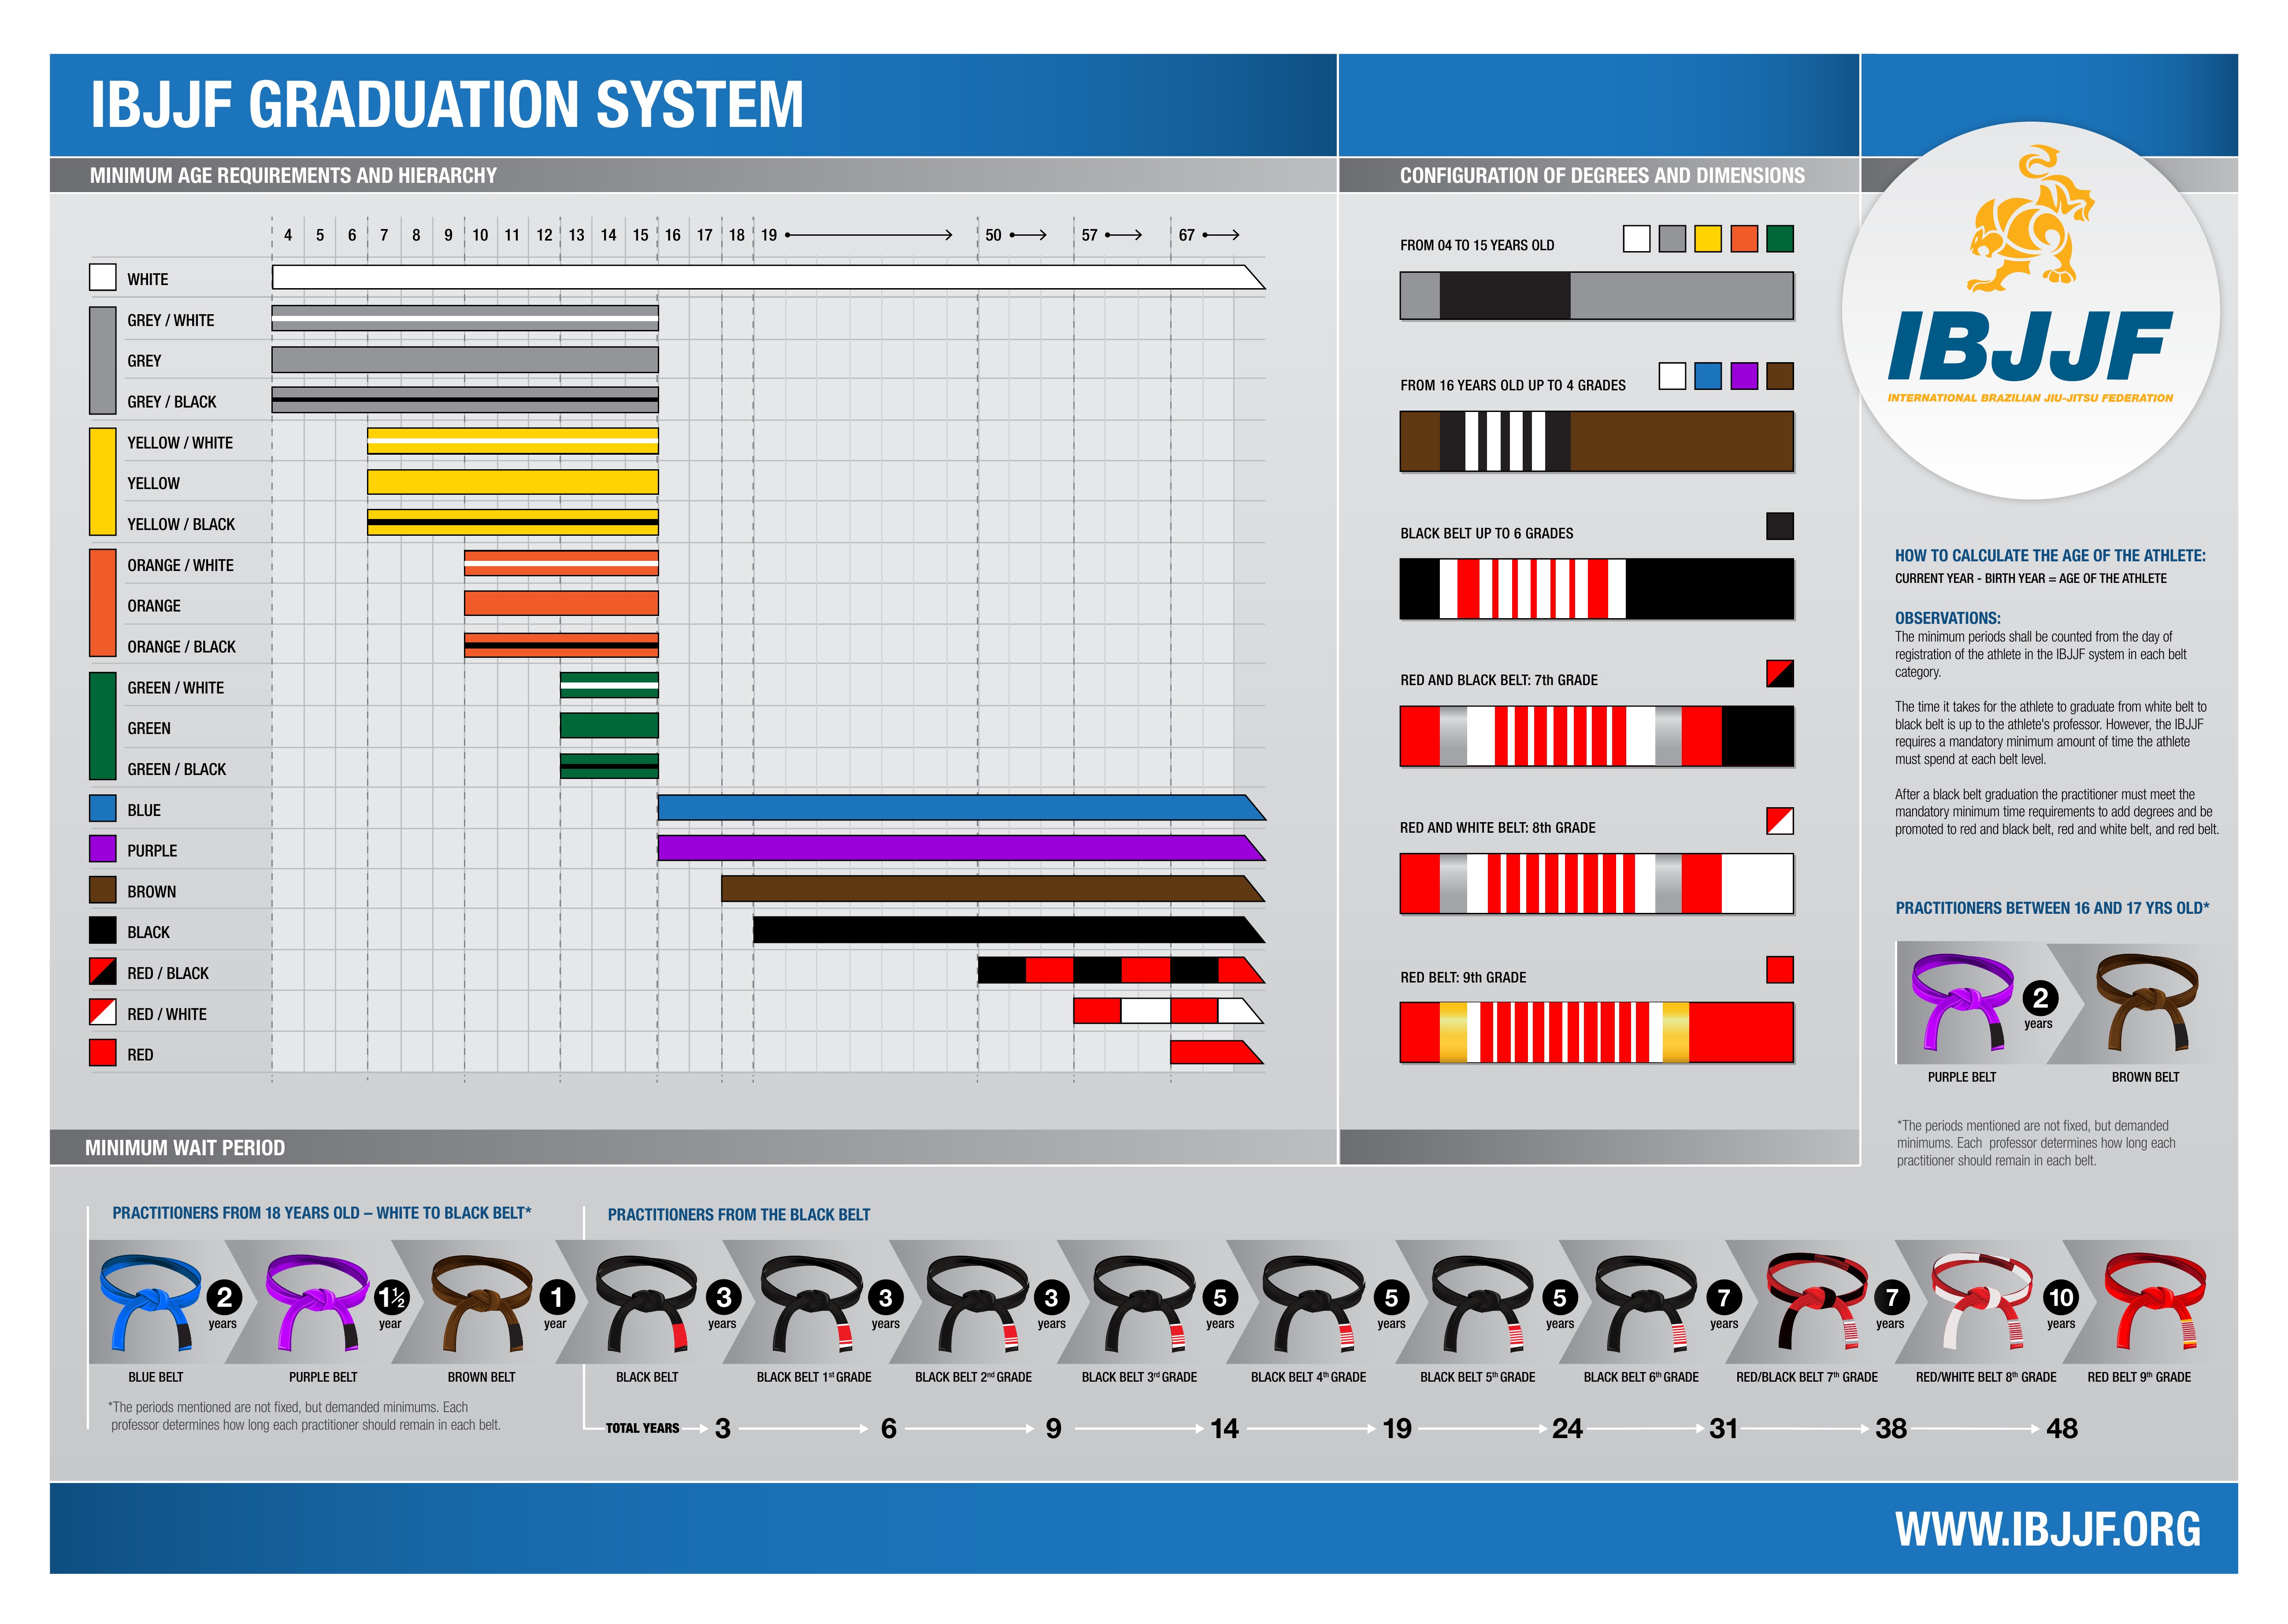Select the white square beside WHITE label
The width and height of the screenshot is (2288, 1624).
103,277
